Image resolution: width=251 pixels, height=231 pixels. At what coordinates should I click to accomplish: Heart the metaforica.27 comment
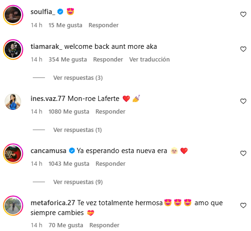pos(243,206)
